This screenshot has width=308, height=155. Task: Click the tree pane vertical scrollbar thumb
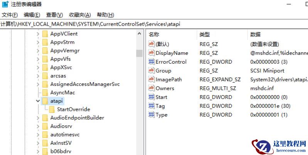(139, 53)
